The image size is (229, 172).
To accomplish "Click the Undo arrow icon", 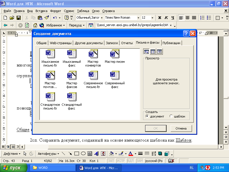I will pyautogui.click(x=55, y=18).
